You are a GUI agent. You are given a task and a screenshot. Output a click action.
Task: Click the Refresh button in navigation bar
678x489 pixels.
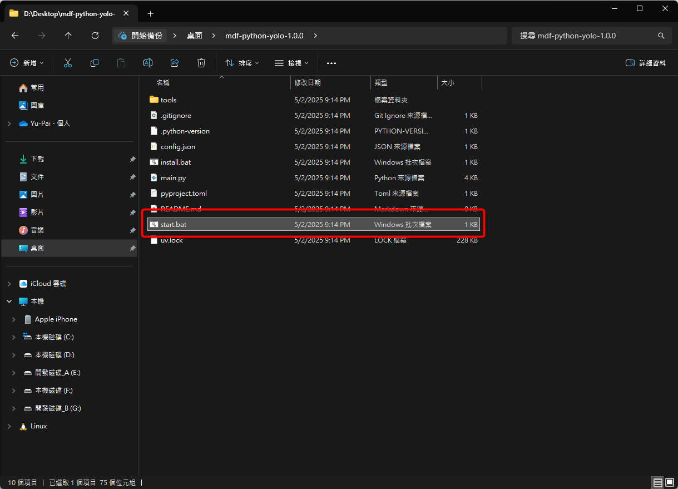95,36
